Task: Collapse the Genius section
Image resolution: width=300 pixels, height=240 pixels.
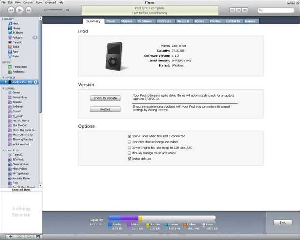Action: [3, 88]
